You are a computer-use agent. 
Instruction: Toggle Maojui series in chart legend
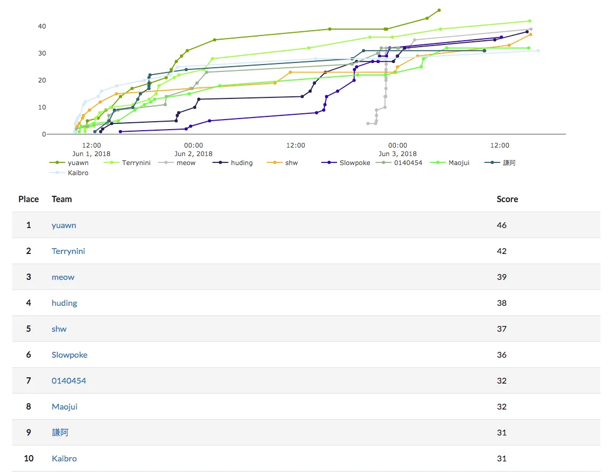pos(450,163)
